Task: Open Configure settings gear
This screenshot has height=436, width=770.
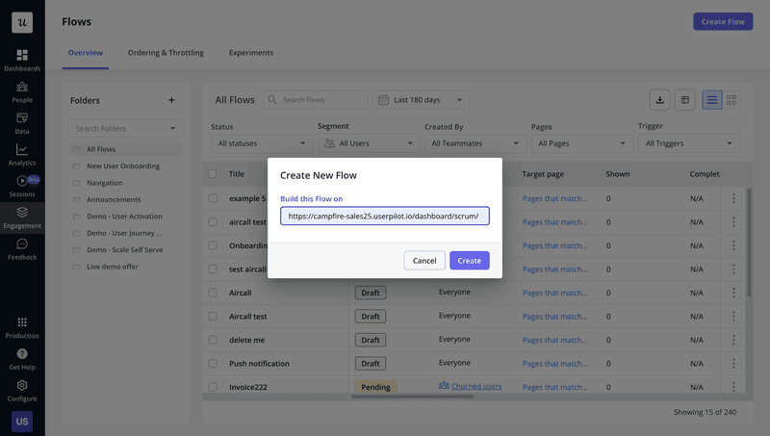Action: [x=22, y=390]
